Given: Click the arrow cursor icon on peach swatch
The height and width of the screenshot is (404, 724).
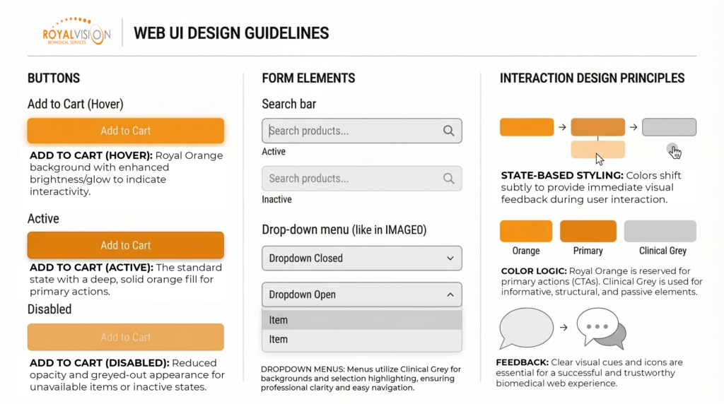Looking at the screenshot, I should pos(600,159).
